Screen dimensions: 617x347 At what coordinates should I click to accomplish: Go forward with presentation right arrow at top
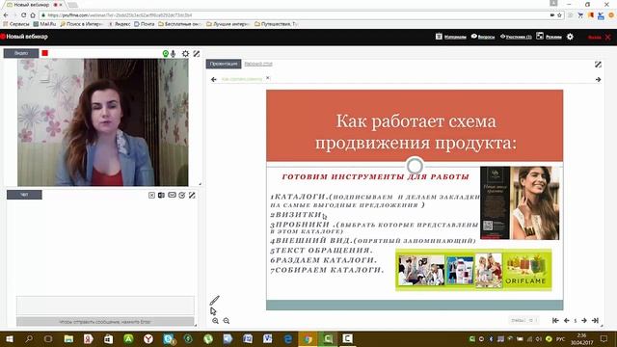click(x=598, y=79)
